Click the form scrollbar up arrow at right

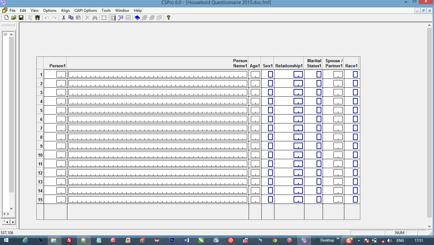pyautogui.click(x=430, y=26)
